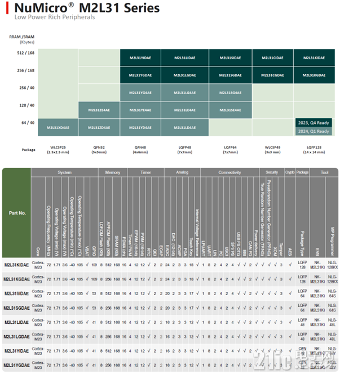Click the Part No. table header
Image resolution: width=340 pixels, height=374 pixels.
click(17, 213)
